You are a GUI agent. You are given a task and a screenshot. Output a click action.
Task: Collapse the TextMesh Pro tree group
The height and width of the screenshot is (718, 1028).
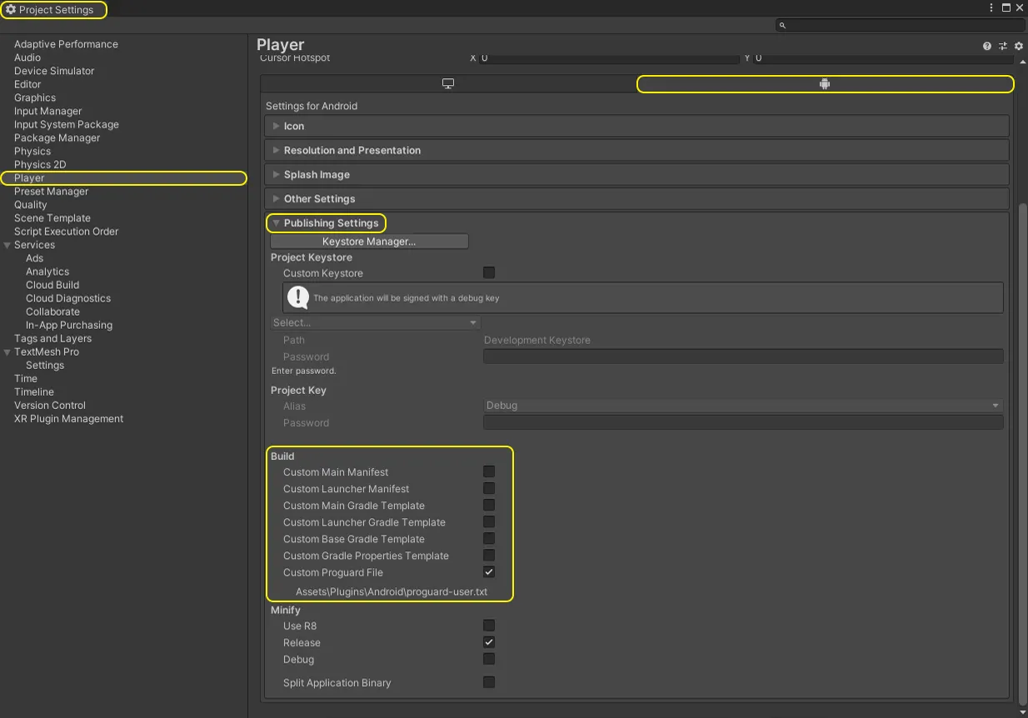(x=7, y=352)
